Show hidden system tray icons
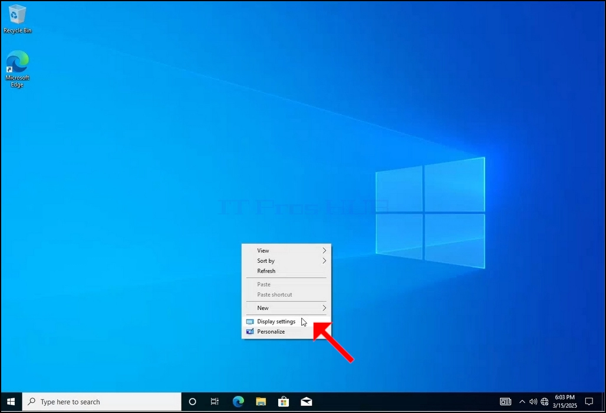Screen dimensions: 606x413 tap(522, 402)
